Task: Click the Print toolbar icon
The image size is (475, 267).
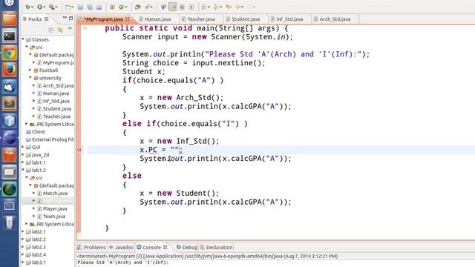Action: (99, 7)
